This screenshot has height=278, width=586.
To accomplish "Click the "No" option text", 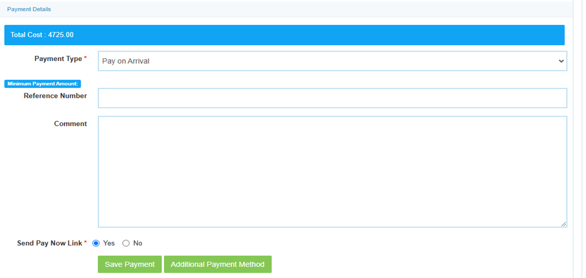I will click(138, 243).
